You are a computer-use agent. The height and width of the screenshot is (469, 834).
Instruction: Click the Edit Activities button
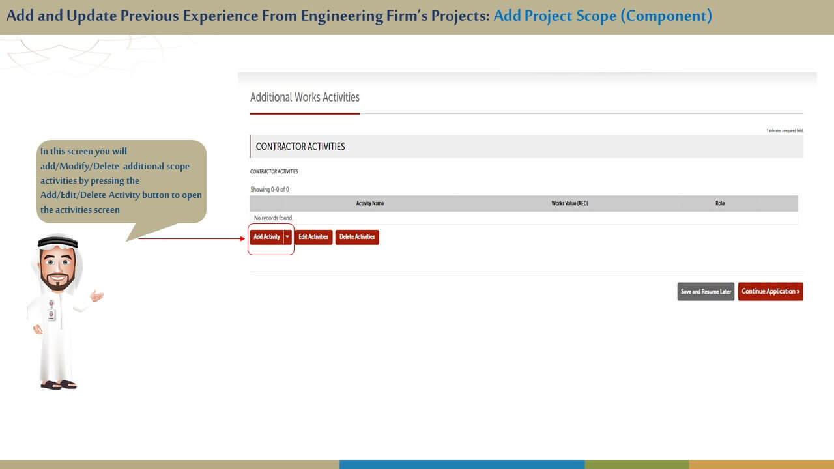pyautogui.click(x=313, y=237)
